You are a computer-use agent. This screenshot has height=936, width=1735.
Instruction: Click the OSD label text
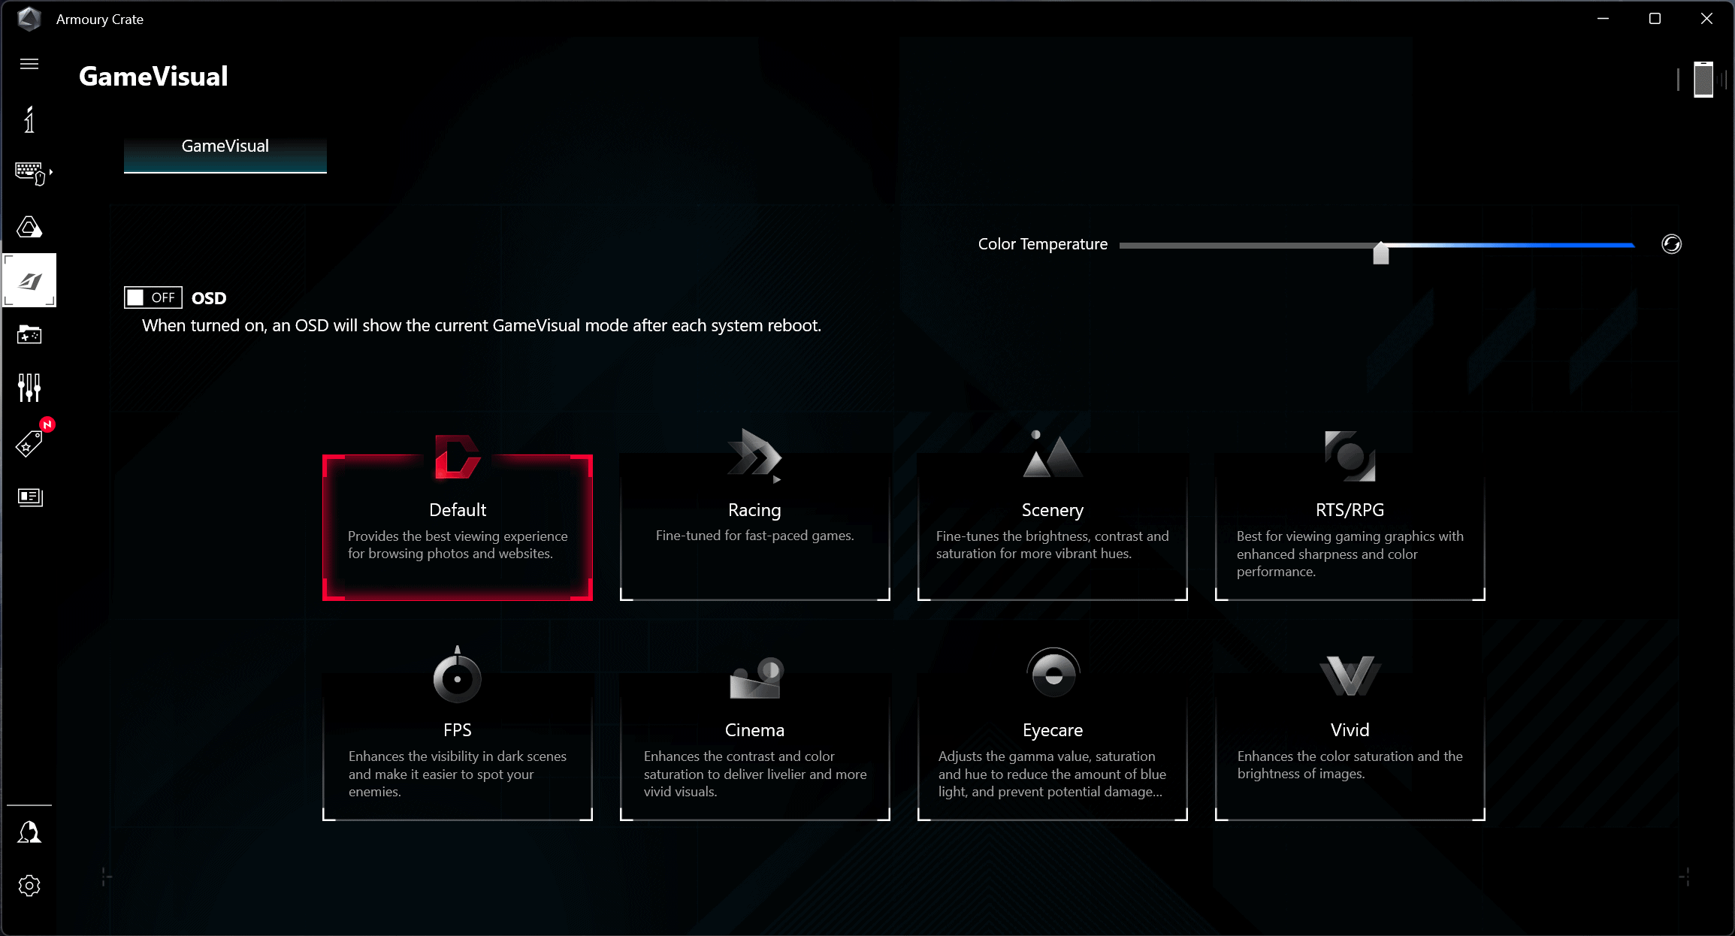209,298
